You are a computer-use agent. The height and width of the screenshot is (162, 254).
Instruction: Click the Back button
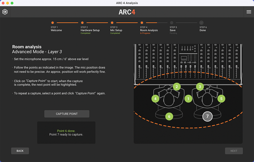(20, 151)
